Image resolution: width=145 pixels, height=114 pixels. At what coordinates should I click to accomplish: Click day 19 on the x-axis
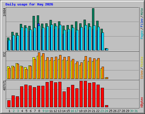pyautogui.click(x=85, y=111)
